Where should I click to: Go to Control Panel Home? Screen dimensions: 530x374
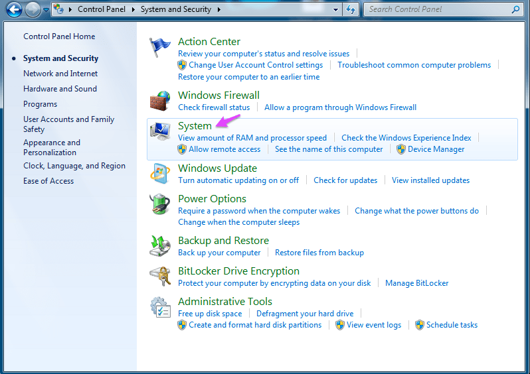[59, 36]
